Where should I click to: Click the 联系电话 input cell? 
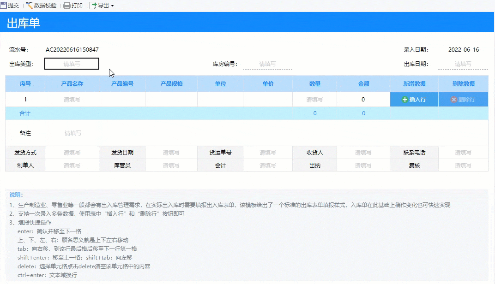463,153
